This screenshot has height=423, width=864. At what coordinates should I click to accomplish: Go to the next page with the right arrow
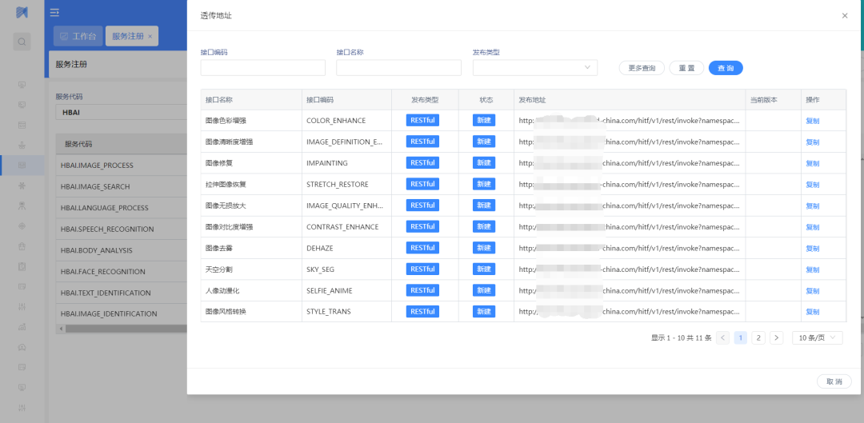point(776,338)
